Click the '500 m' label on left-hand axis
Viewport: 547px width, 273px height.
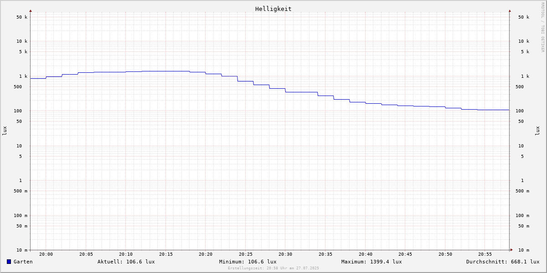(21, 191)
